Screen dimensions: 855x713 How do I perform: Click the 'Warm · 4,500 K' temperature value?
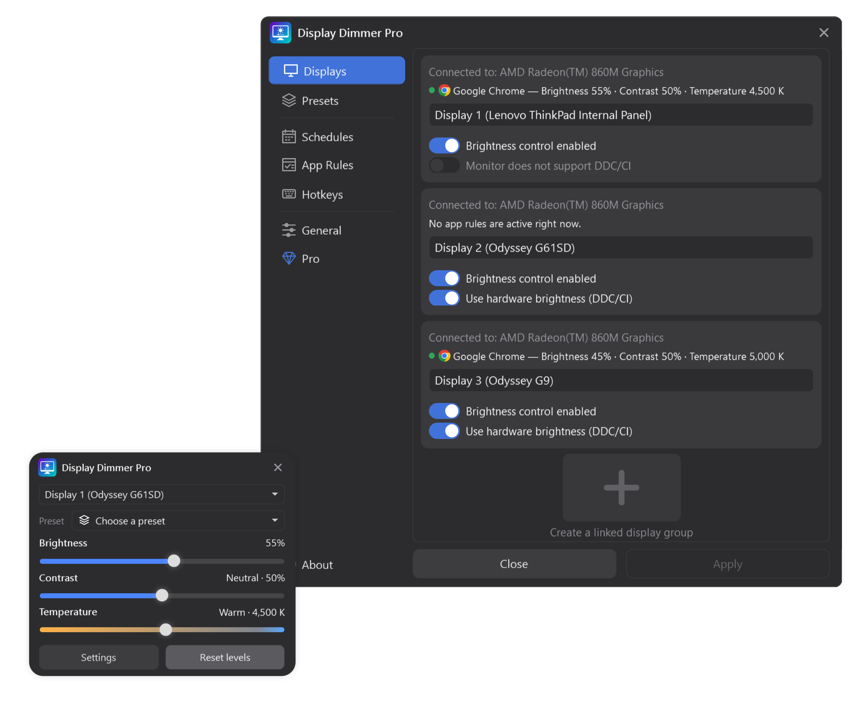(252, 612)
